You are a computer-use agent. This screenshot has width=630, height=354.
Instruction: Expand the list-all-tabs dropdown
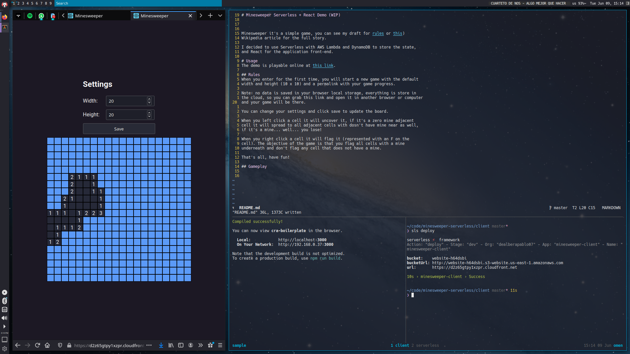[x=220, y=15]
